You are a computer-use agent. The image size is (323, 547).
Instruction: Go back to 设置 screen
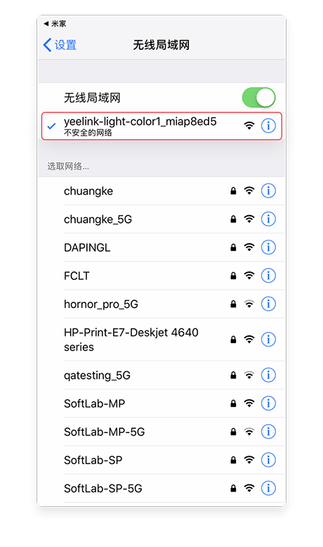[60, 45]
